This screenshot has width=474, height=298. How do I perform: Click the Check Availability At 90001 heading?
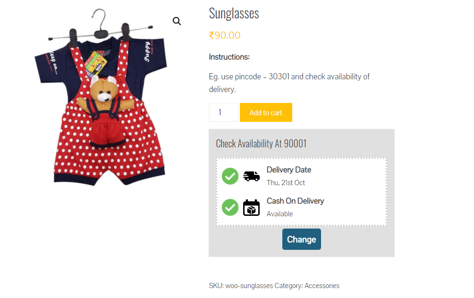261,144
